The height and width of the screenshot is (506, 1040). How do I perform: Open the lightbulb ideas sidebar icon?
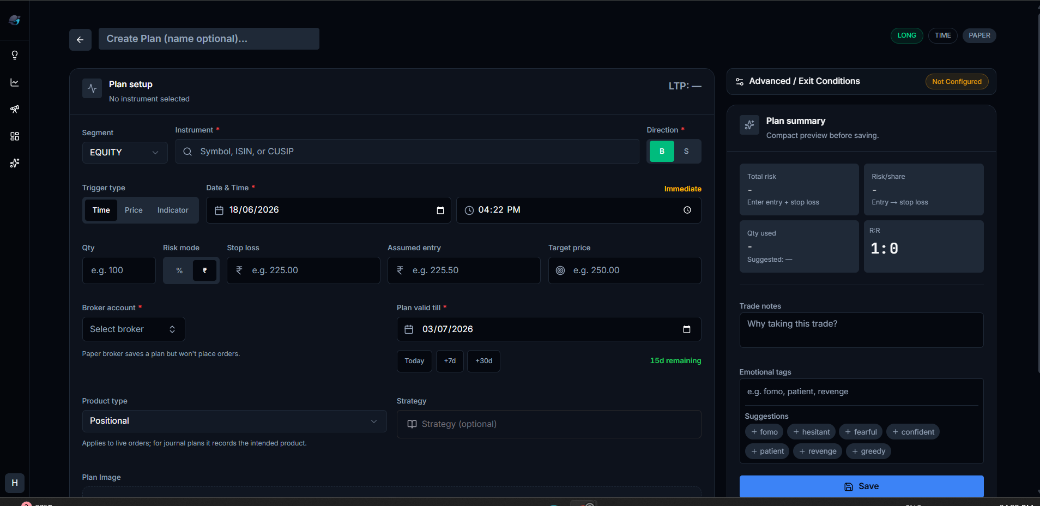pos(15,55)
